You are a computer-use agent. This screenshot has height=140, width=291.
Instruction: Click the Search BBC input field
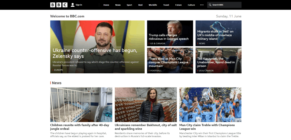[x=224, y=5]
